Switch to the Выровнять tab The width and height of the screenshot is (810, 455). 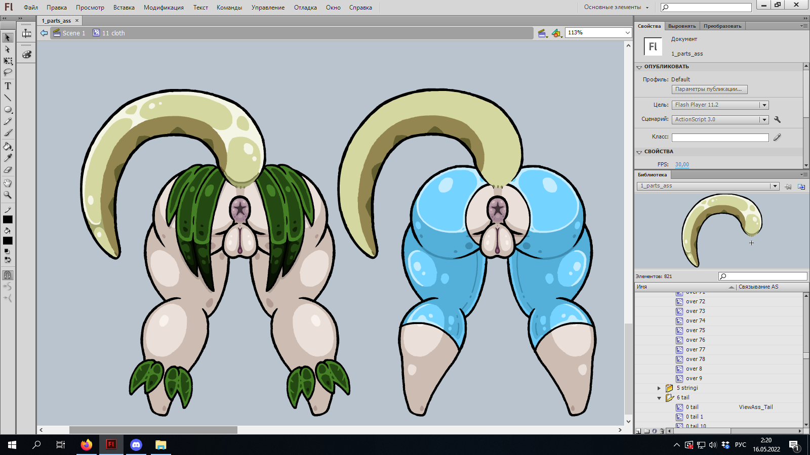click(682, 26)
